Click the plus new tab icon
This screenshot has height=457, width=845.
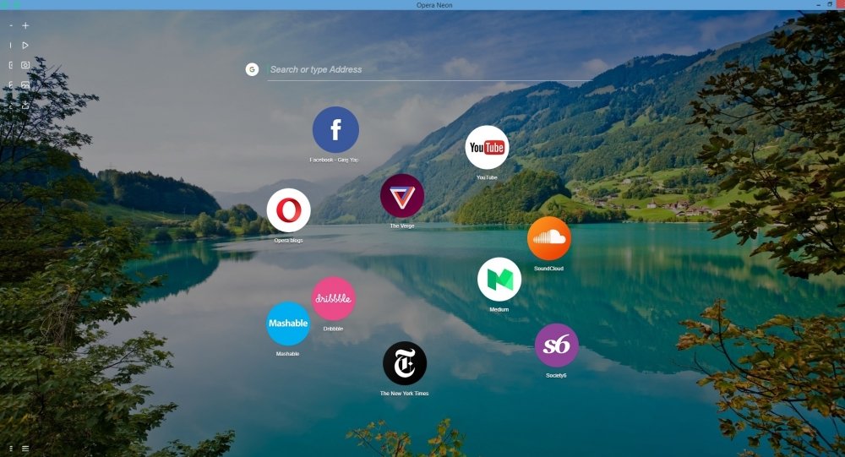25,25
